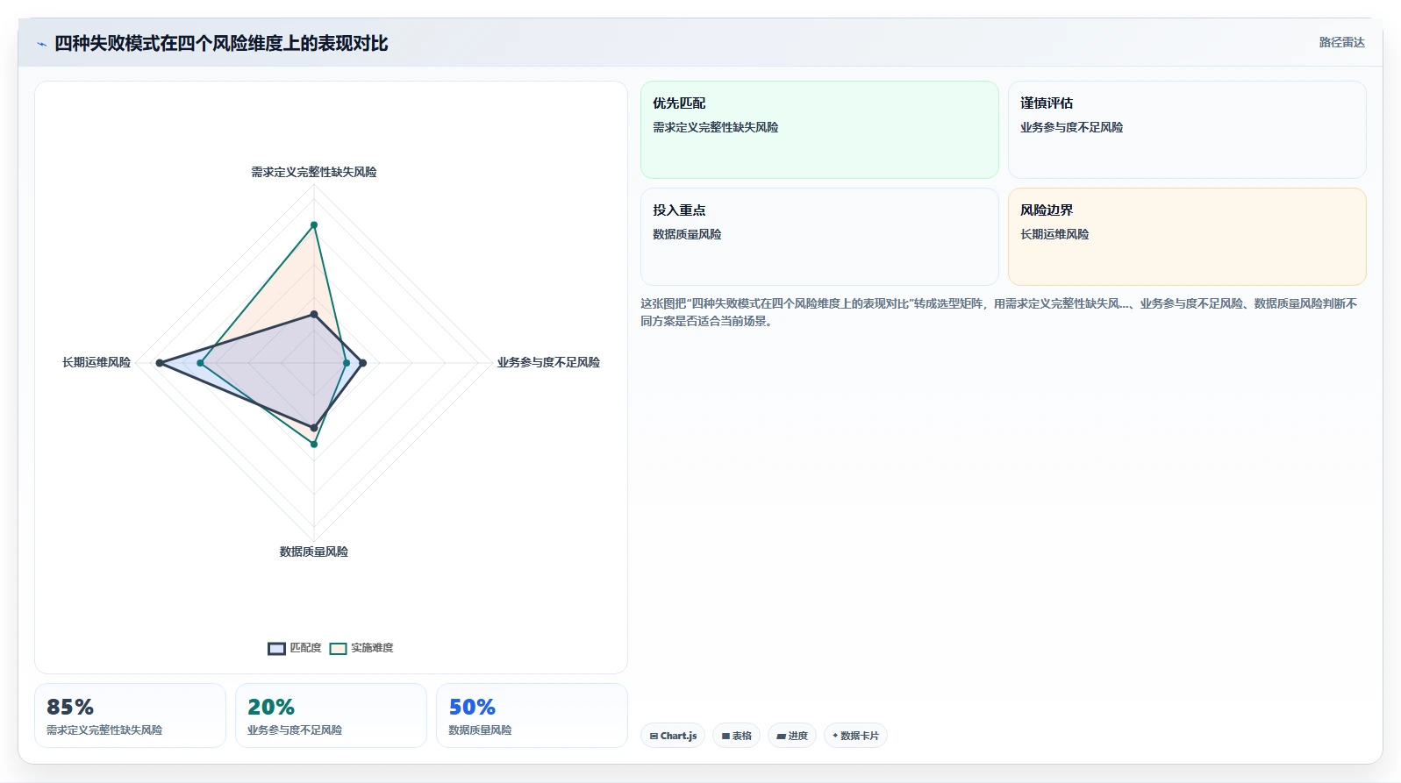Click the 数据卡片 tag
The image size is (1401, 783).
[x=855, y=736]
